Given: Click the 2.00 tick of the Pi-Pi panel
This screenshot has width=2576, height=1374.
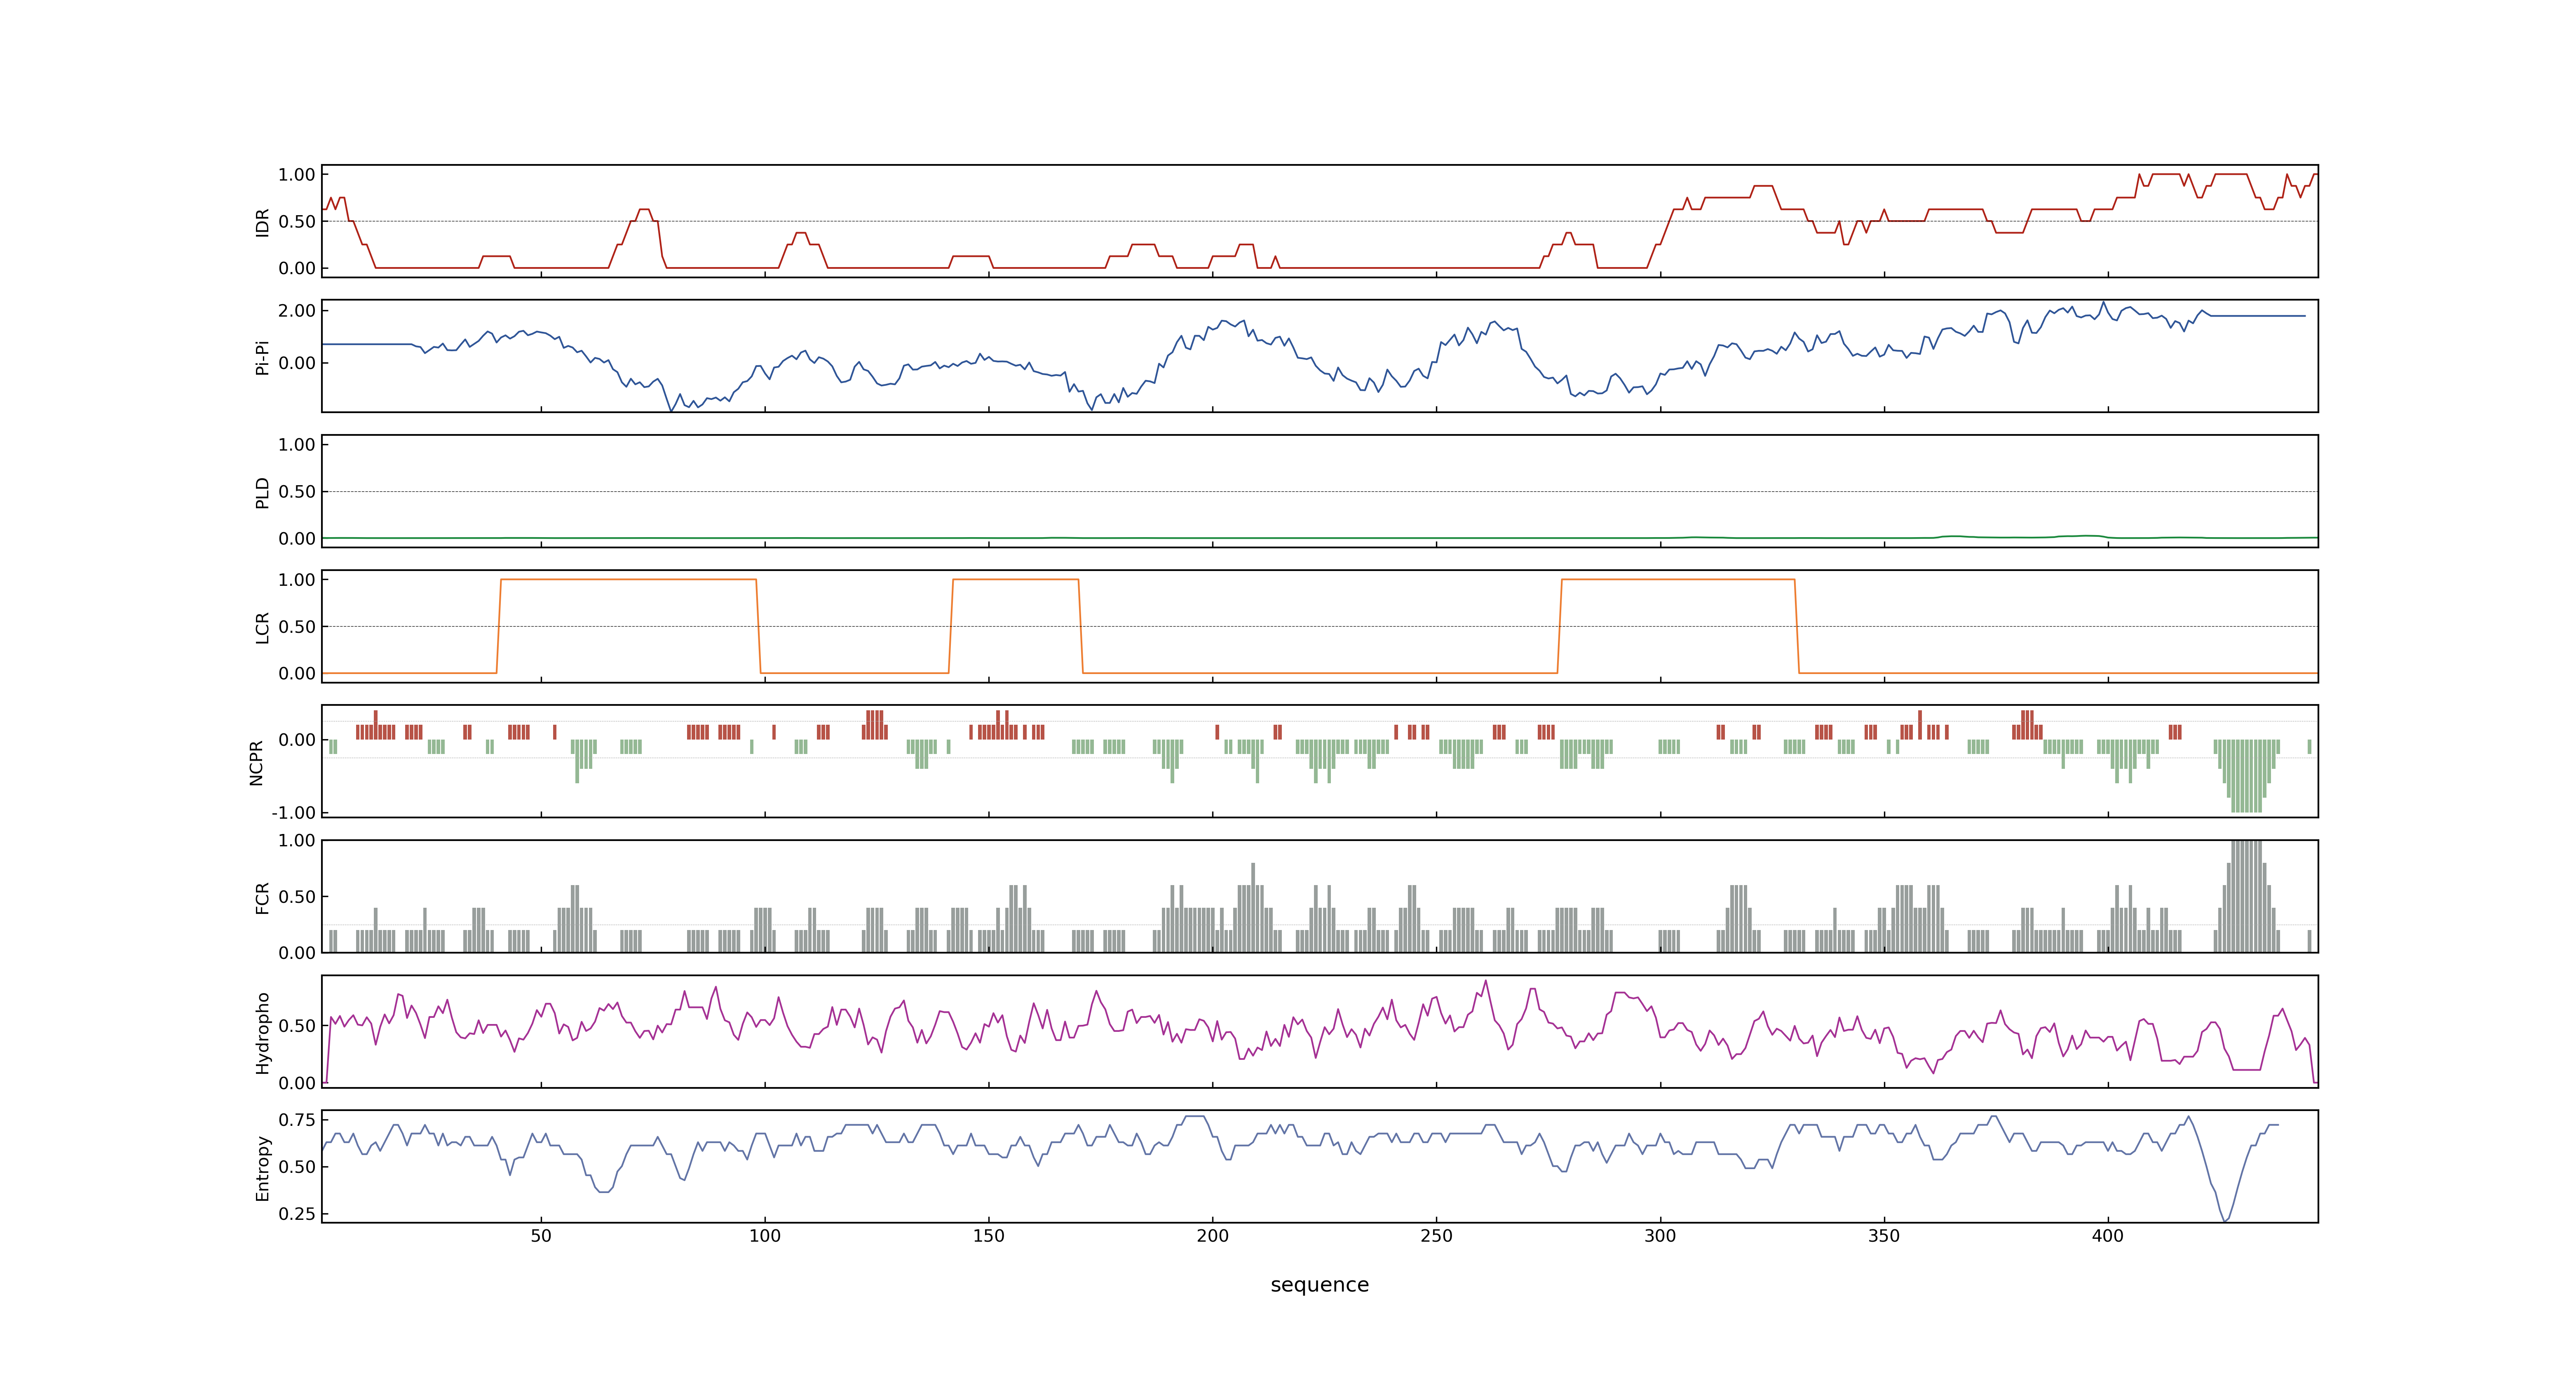Looking at the screenshot, I should tap(297, 311).
